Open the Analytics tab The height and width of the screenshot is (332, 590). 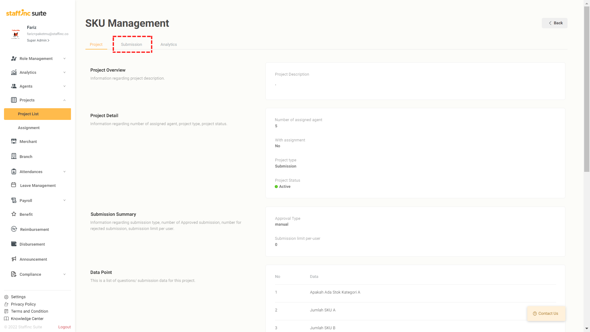168,45
